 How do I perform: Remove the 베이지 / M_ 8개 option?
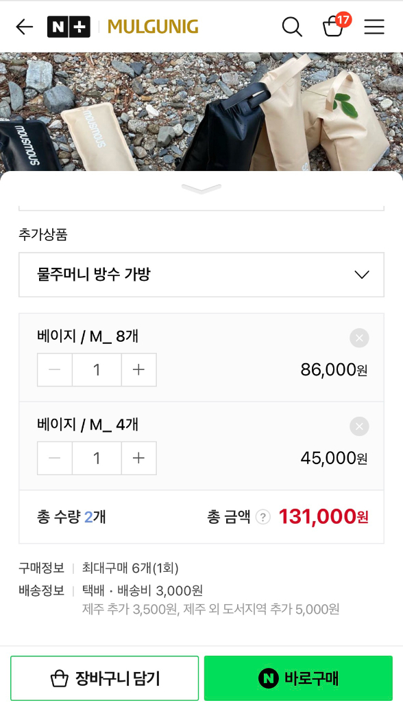358,338
